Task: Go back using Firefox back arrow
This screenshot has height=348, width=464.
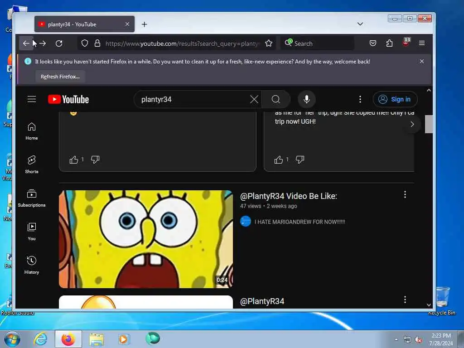Action: coord(26,43)
